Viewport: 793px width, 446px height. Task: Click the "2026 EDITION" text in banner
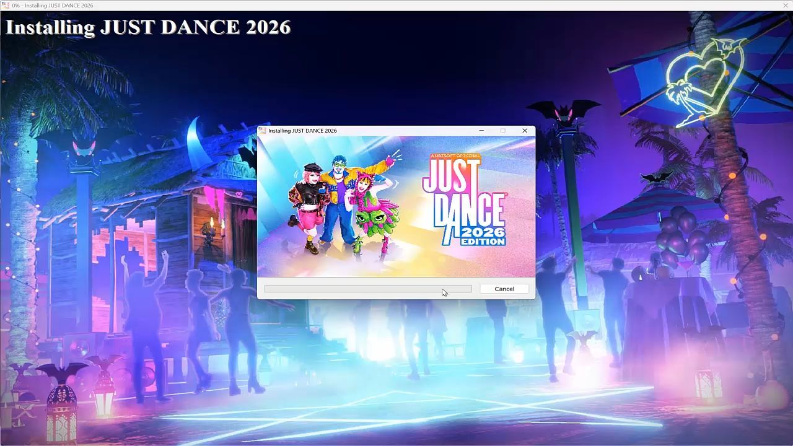point(483,237)
